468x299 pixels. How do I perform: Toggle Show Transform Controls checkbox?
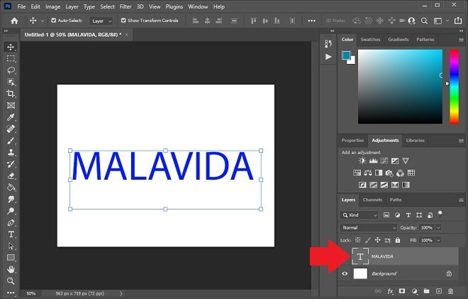click(x=123, y=21)
